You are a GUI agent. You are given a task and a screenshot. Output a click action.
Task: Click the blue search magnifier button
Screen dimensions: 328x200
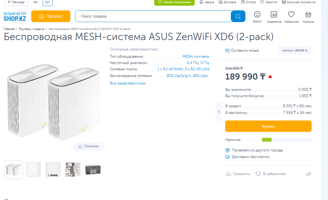pyautogui.click(x=238, y=16)
